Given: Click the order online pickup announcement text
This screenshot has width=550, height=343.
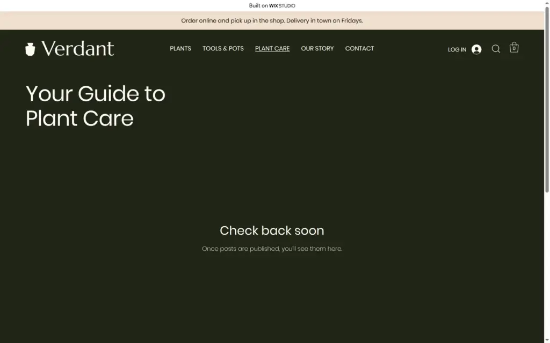Looking at the screenshot, I should (x=272, y=21).
